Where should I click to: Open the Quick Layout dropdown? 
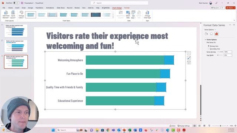[x=13, y=15]
